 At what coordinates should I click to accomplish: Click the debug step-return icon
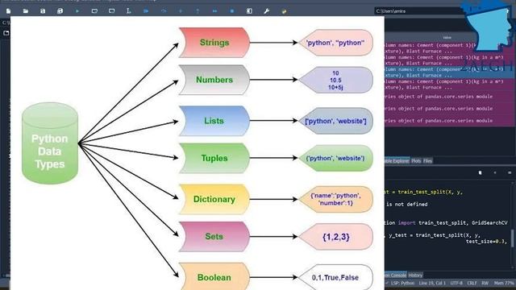click(198, 11)
